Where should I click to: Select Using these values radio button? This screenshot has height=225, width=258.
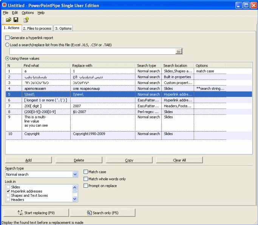coord(7,58)
